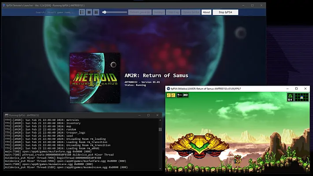This screenshot has width=313, height=176.
Task: Minimize the Running fpPS4 console window
Action: pyautogui.click(x=140, y=115)
